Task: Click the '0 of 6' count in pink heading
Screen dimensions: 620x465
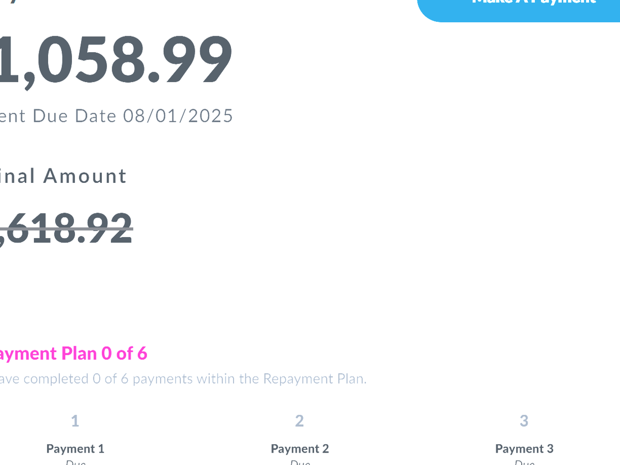Action: [125, 353]
